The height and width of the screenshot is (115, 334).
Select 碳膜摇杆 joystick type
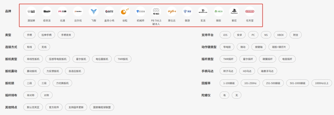point(267,59)
